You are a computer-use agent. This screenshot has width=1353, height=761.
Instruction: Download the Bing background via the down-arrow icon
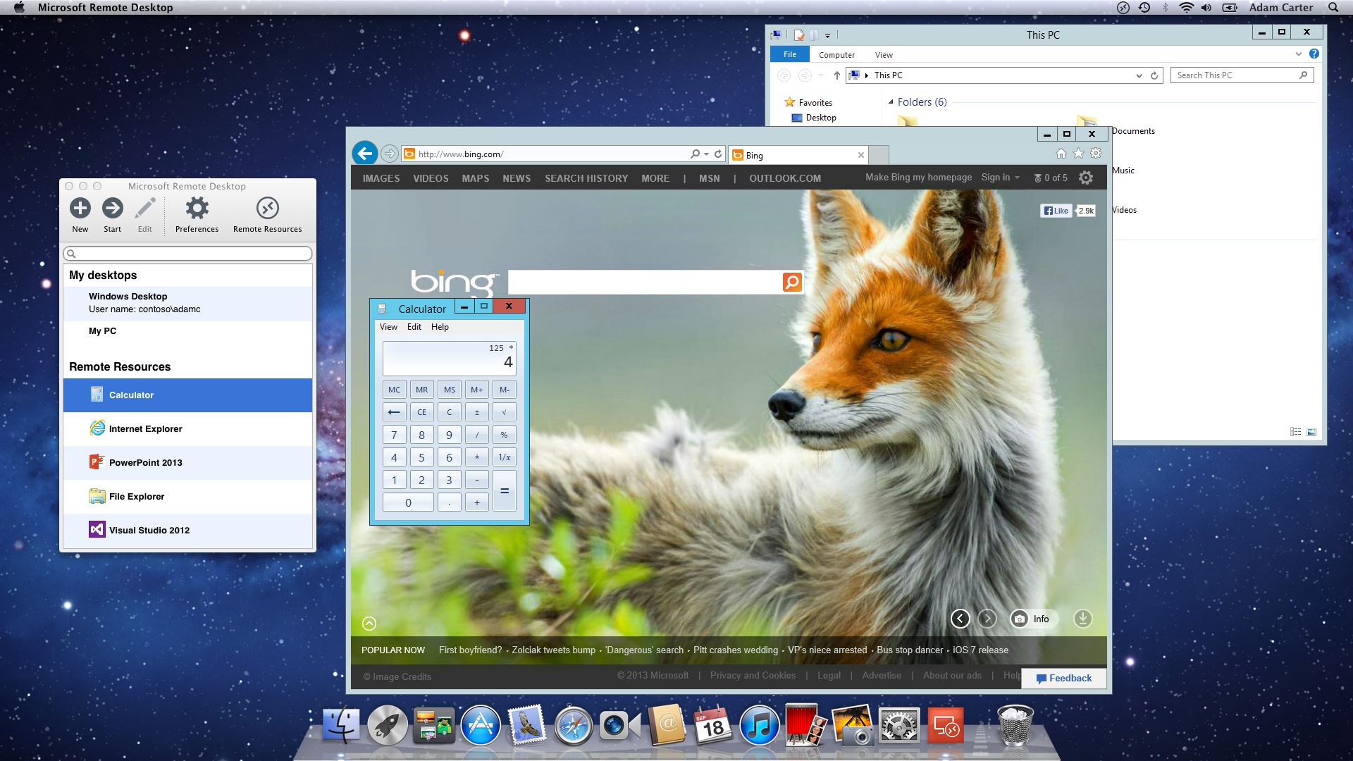(x=1082, y=619)
